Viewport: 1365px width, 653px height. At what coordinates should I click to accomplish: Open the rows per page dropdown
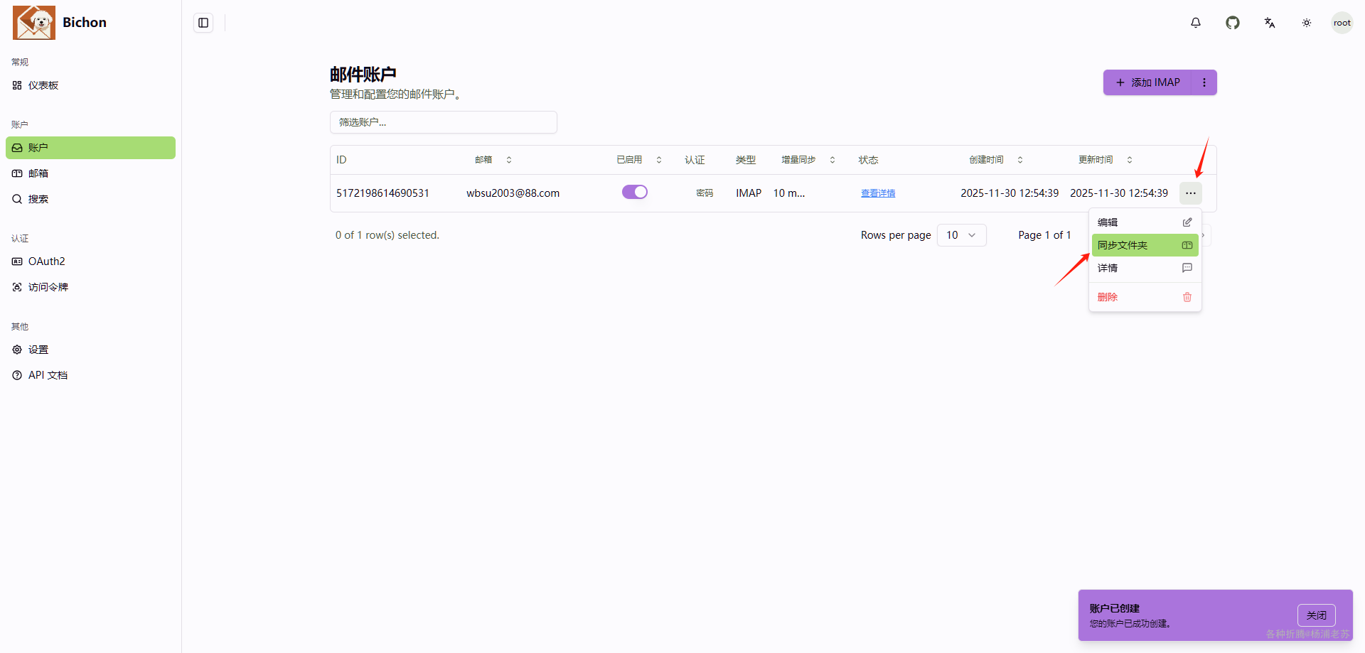click(962, 235)
